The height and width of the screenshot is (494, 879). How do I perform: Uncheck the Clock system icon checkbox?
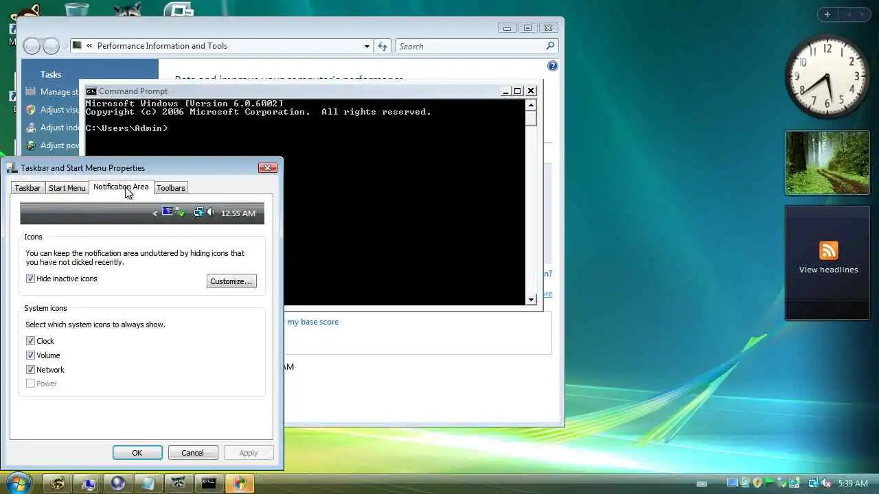[x=30, y=340]
